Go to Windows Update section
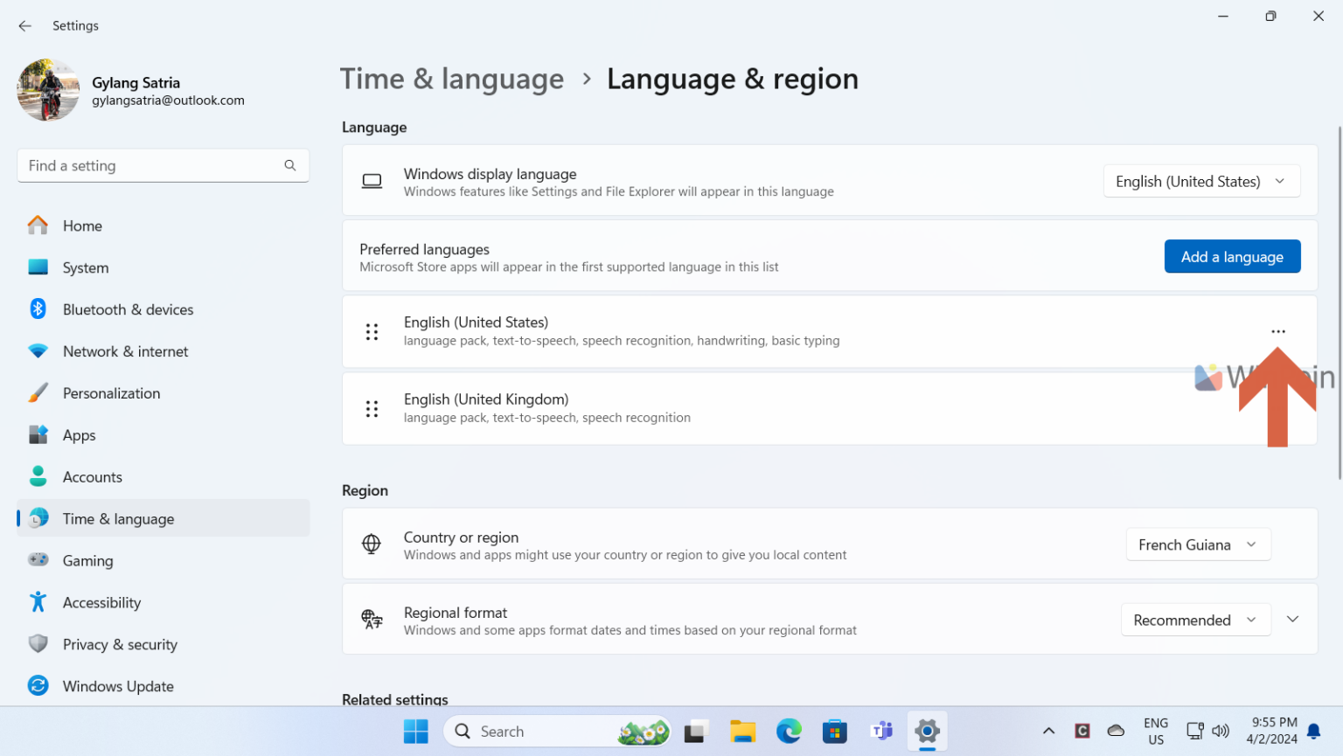 click(x=117, y=686)
